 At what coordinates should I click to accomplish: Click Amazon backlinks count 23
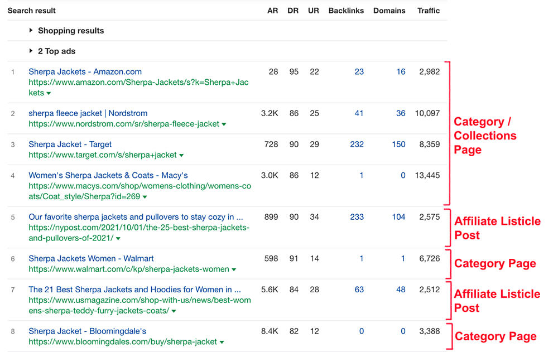point(359,71)
